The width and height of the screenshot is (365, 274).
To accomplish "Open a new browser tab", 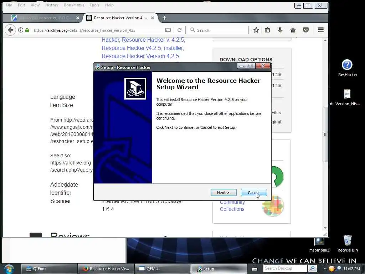I will tap(164, 18).
